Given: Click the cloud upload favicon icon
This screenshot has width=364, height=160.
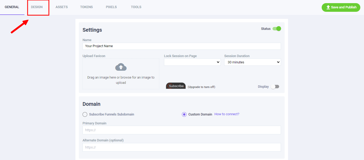Looking at the screenshot, I should pyautogui.click(x=121, y=67).
